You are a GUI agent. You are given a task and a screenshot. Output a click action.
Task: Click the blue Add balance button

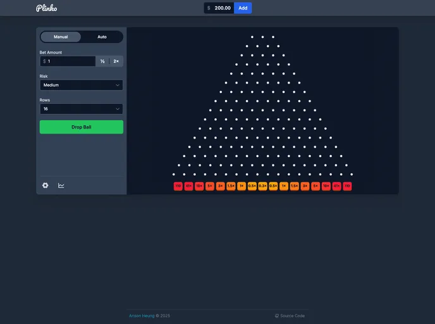pyautogui.click(x=243, y=8)
